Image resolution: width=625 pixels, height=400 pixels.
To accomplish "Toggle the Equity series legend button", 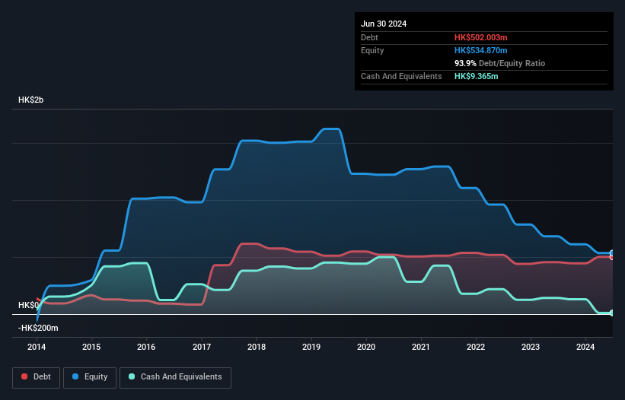I will point(90,377).
